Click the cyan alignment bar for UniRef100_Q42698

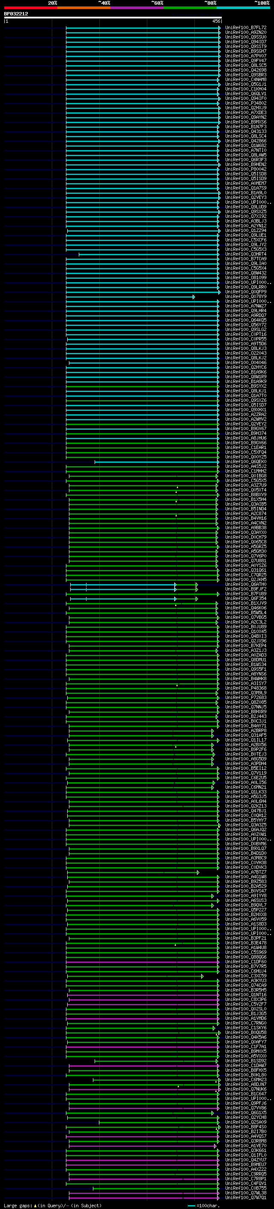(x=143, y=70)
